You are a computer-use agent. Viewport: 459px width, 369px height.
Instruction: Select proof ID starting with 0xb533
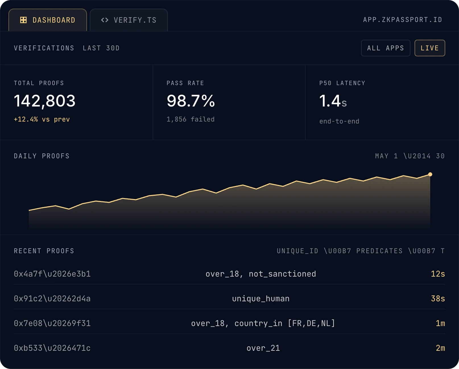pos(52,348)
